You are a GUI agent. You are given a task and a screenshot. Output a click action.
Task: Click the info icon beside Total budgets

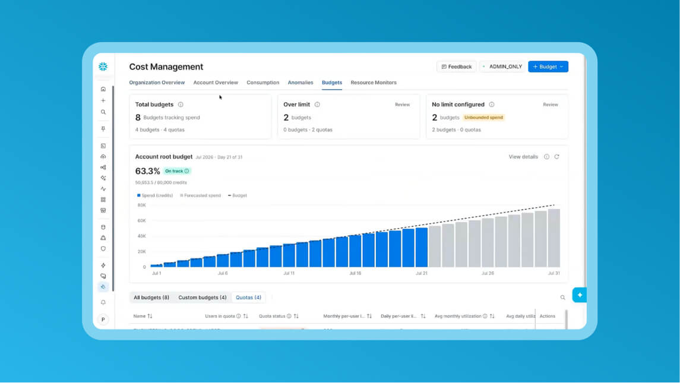pos(181,105)
